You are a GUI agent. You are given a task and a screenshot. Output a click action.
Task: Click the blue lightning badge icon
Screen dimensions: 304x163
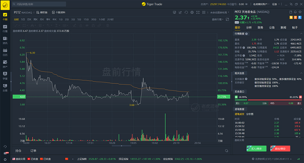(300, 18)
